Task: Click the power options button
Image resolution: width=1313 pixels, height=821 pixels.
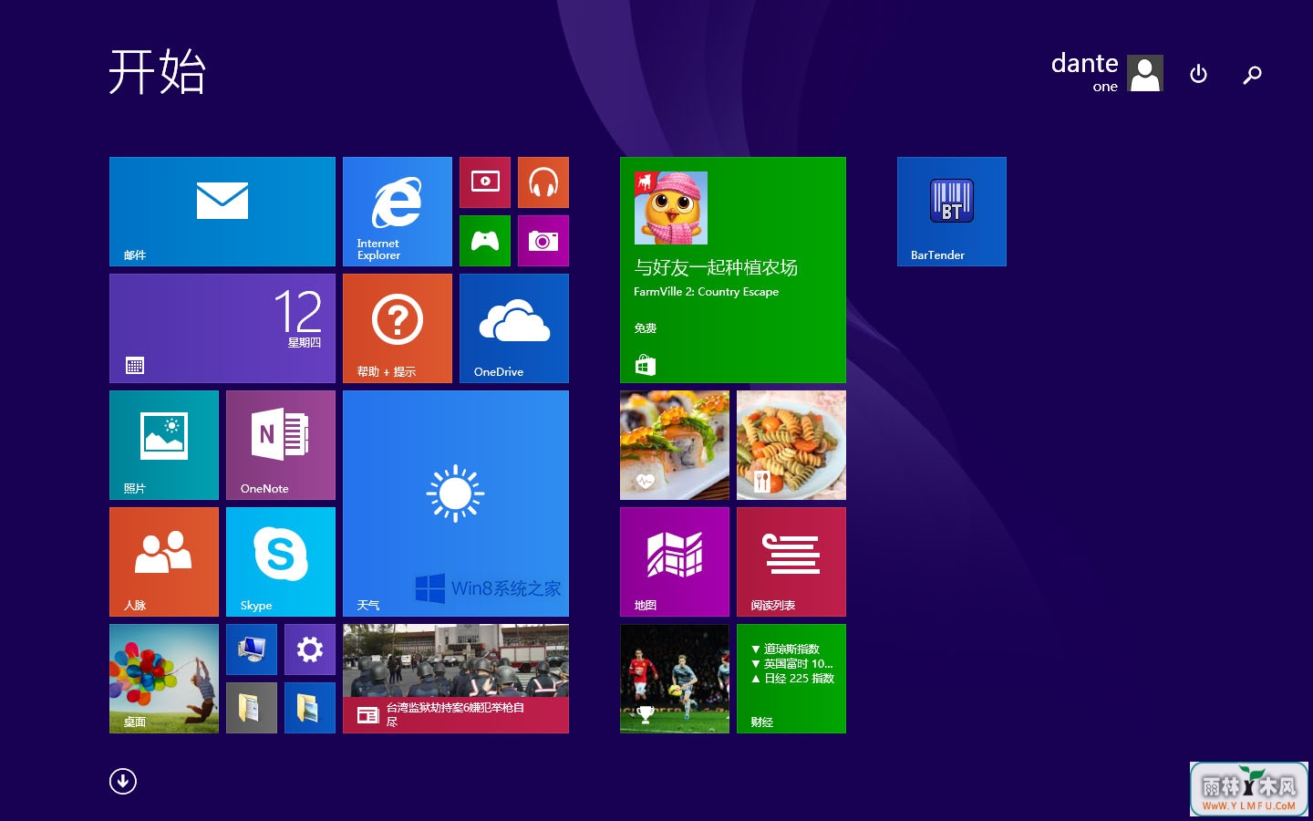Action: 1199,74
